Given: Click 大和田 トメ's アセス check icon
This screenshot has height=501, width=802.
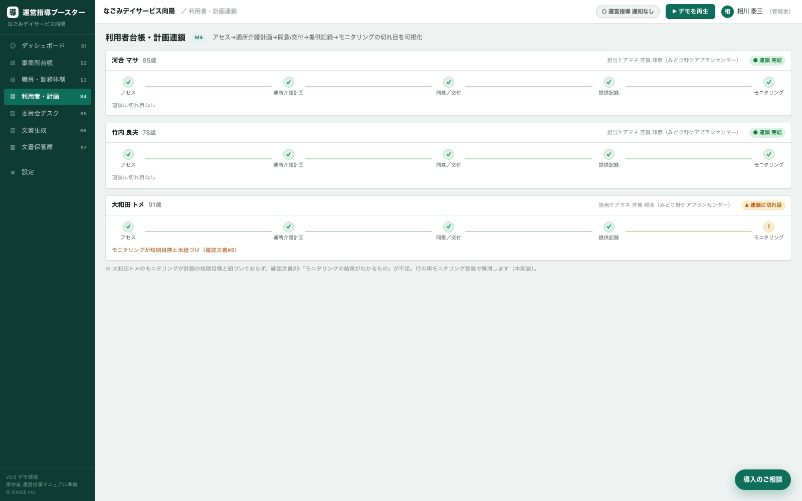Looking at the screenshot, I should pos(128,227).
